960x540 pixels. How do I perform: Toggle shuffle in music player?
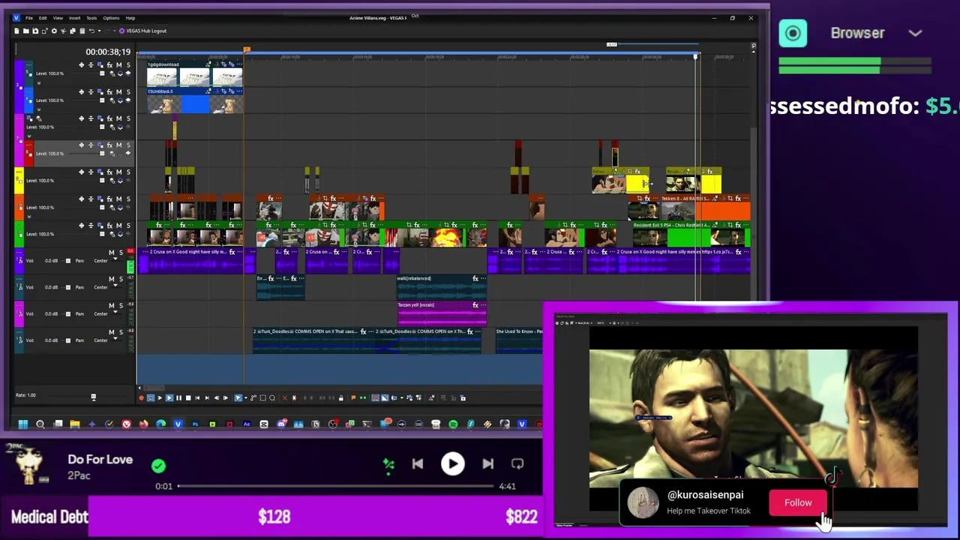click(x=388, y=464)
